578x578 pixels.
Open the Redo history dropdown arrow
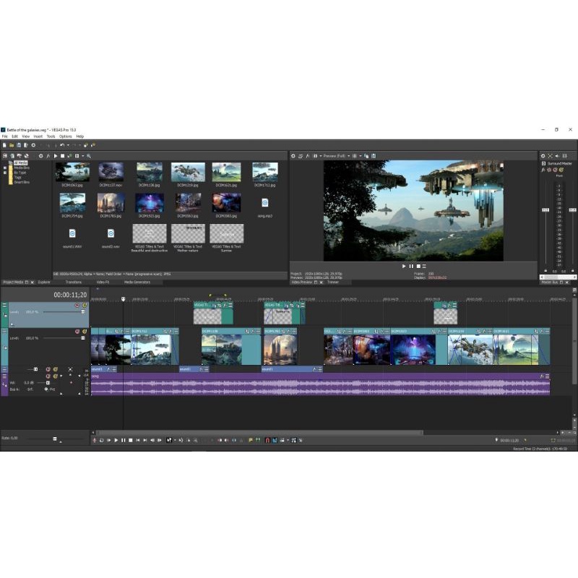point(80,145)
